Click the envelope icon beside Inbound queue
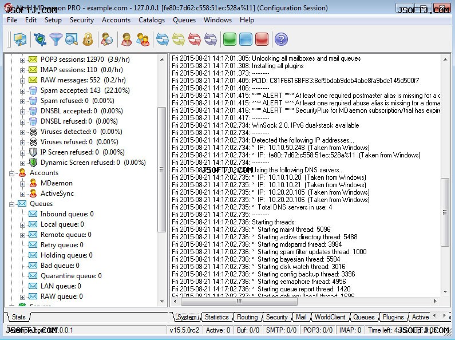This screenshot has height=340, width=455. click(x=33, y=214)
